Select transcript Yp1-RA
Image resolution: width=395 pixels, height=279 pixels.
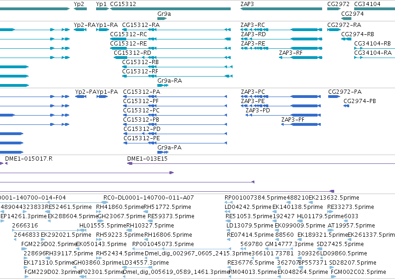[102, 30]
